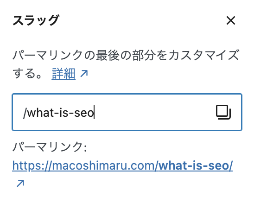Image resolution: width=254 pixels, height=203 pixels.
Task: Close the スラッグ panel with X
Action: [231, 20]
